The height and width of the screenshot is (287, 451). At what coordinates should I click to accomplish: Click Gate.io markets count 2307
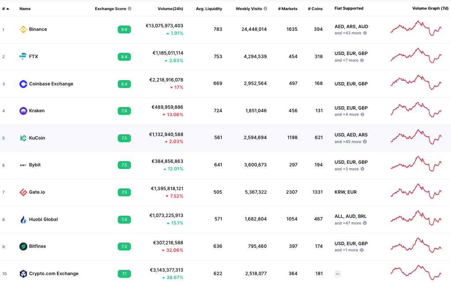click(292, 192)
